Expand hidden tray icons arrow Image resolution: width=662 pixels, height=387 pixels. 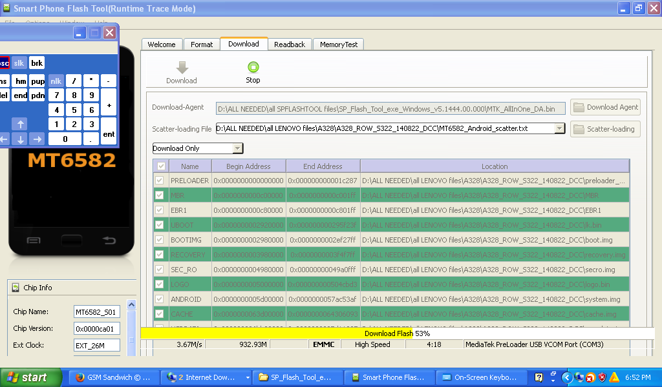(567, 377)
